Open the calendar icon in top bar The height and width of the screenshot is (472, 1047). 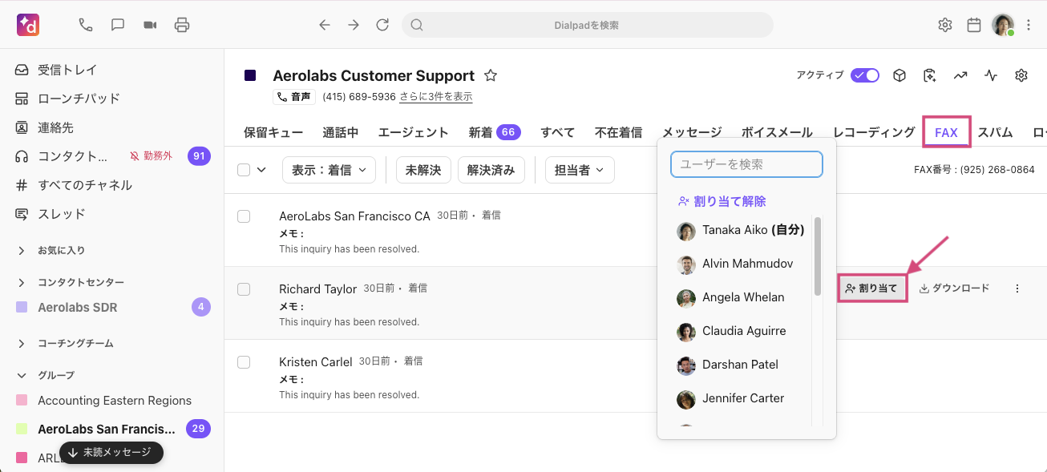tap(974, 25)
